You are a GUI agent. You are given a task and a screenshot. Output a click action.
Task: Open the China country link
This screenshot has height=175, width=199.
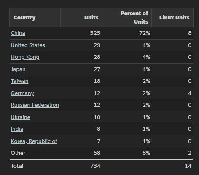pos(18,33)
